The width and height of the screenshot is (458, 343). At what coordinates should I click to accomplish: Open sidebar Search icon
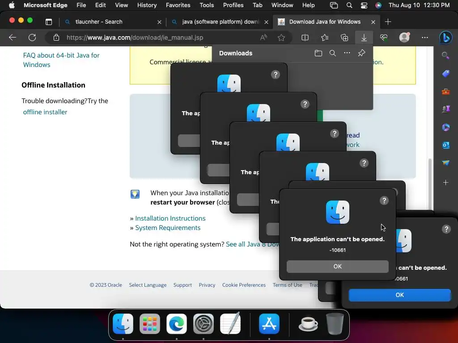pyautogui.click(x=446, y=55)
